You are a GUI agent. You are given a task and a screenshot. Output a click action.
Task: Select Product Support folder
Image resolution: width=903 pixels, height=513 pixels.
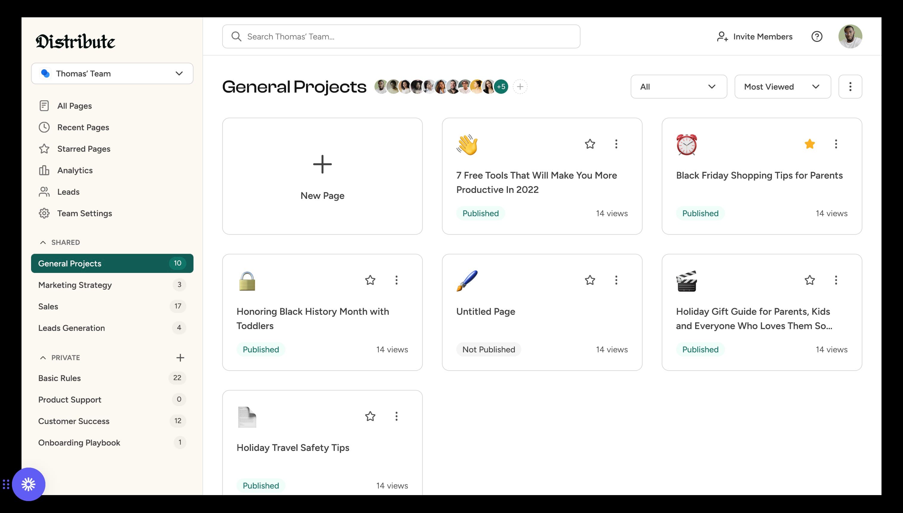[x=112, y=399]
